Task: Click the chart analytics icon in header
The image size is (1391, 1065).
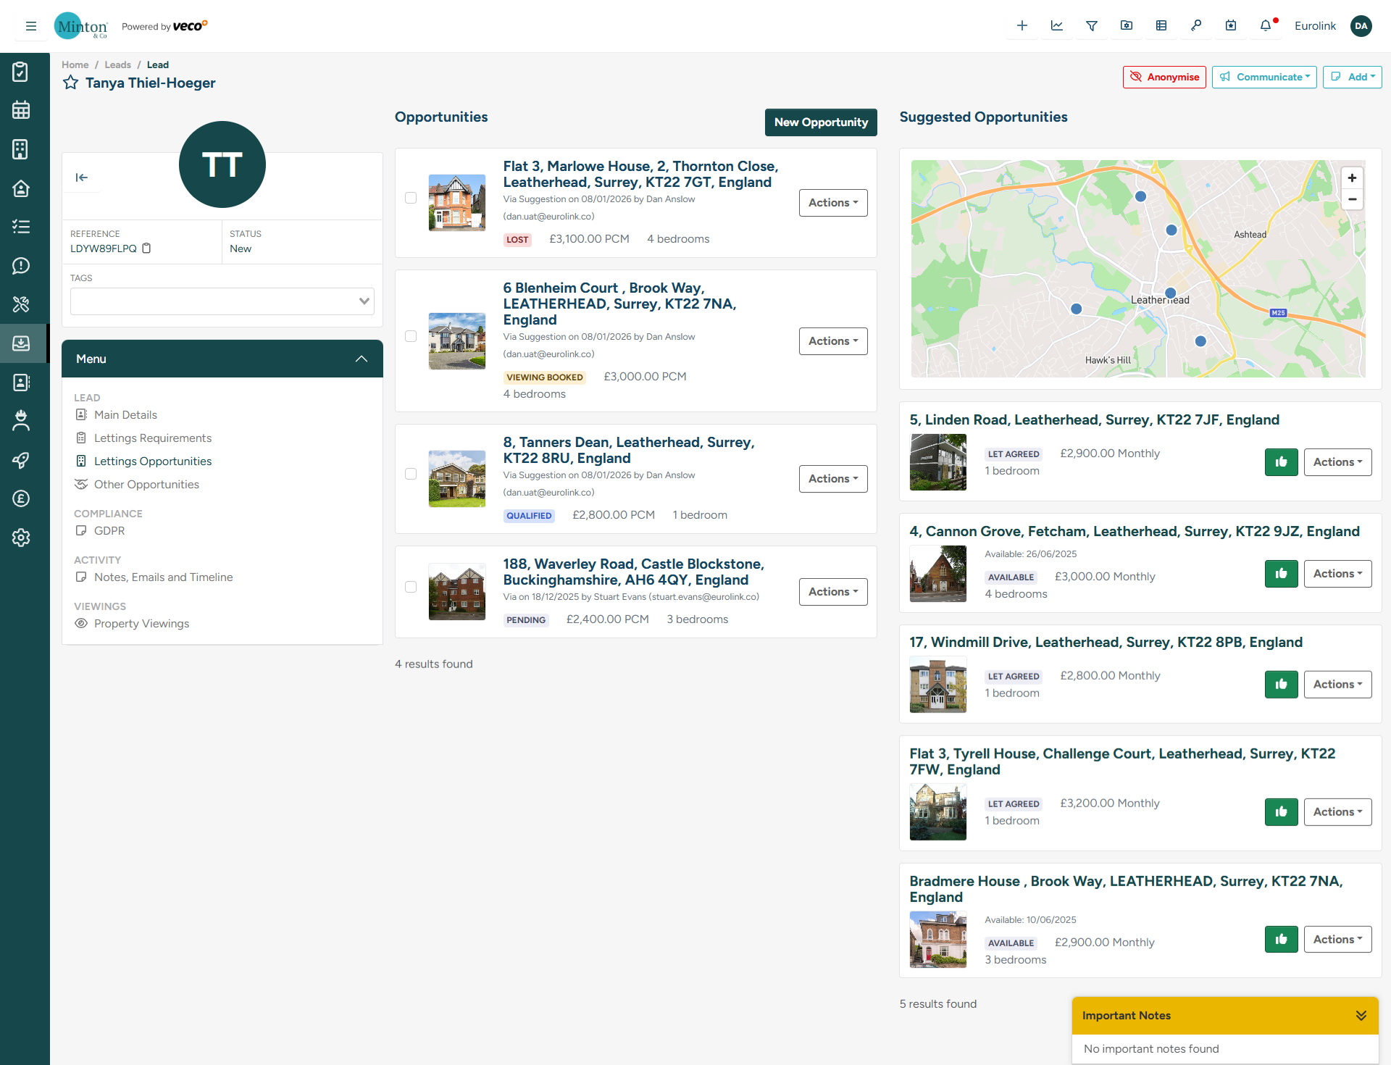Action: tap(1056, 26)
